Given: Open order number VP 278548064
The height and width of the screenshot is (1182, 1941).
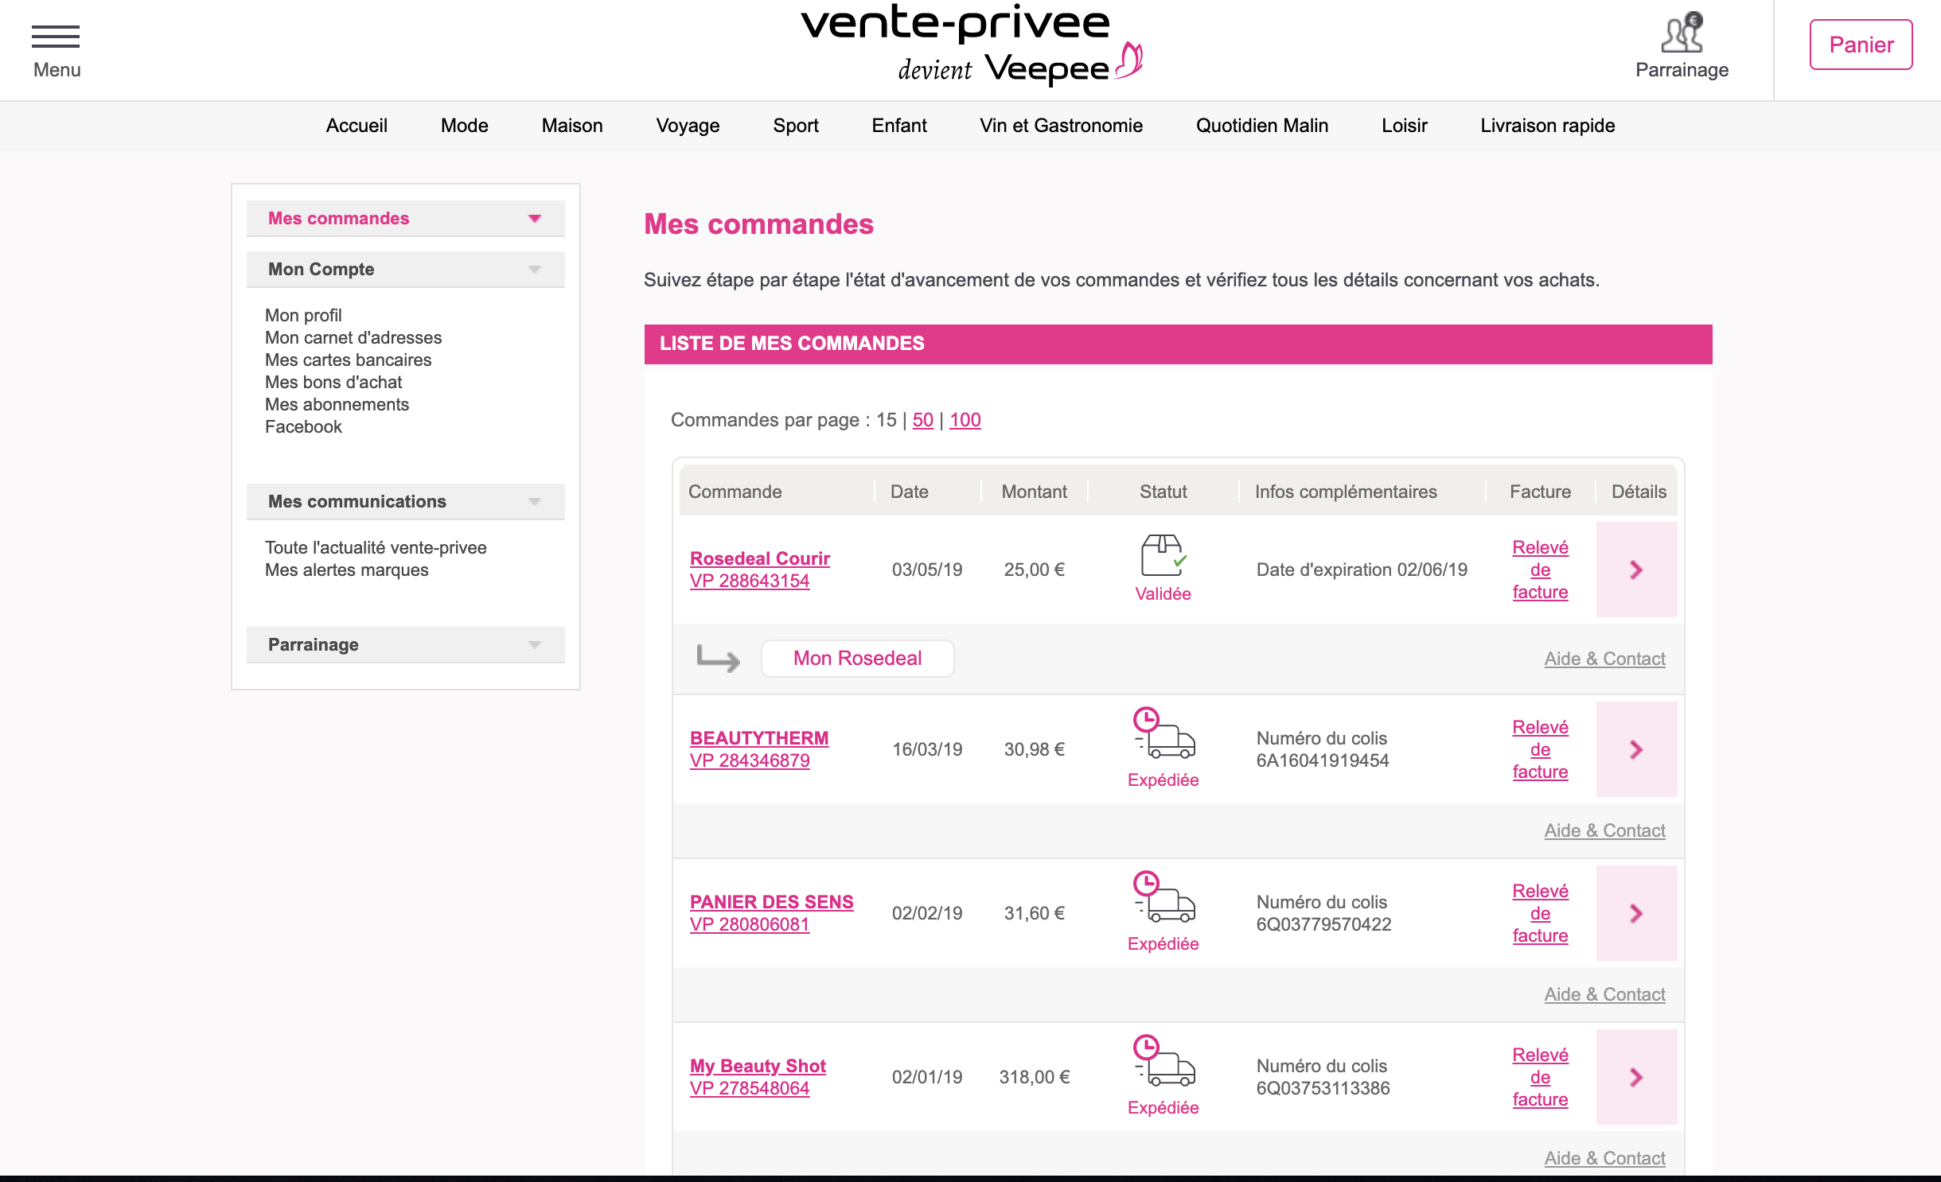Looking at the screenshot, I should click(x=750, y=1088).
